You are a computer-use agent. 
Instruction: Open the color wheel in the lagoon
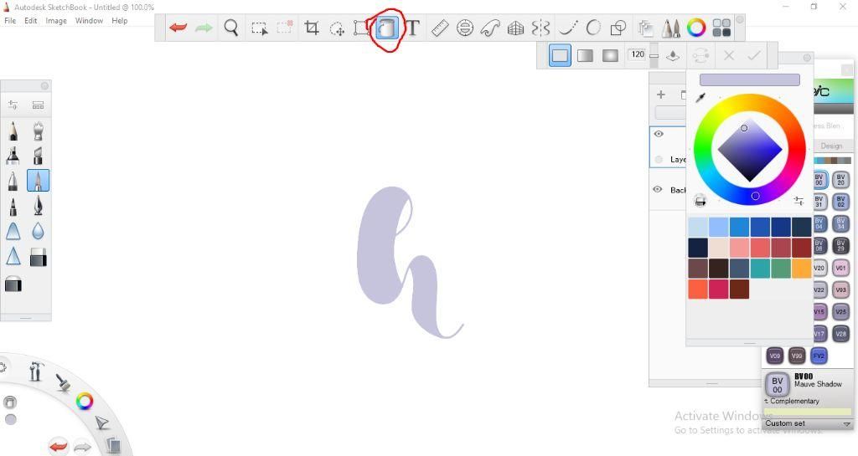click(85, 402)
